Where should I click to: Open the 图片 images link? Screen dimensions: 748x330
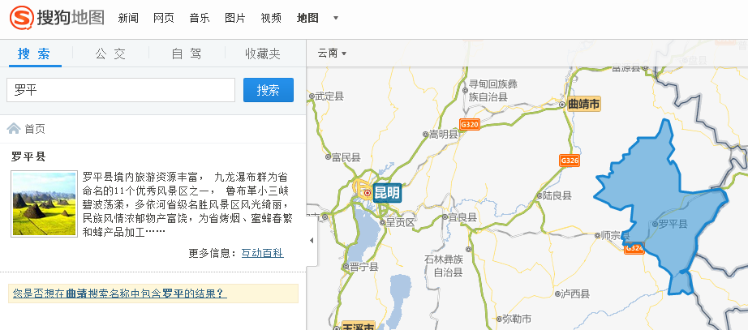click(x=235, y=18)
